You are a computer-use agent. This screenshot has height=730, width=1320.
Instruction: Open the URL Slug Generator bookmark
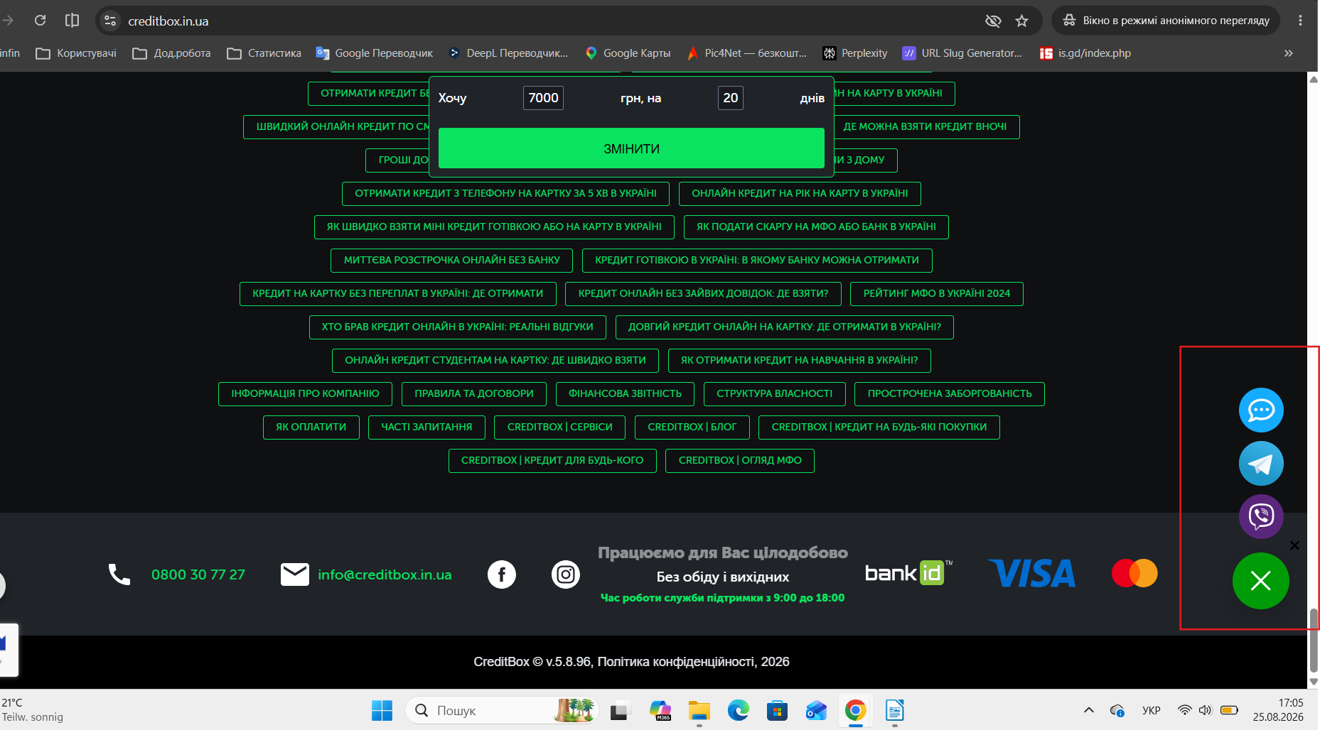962,53
